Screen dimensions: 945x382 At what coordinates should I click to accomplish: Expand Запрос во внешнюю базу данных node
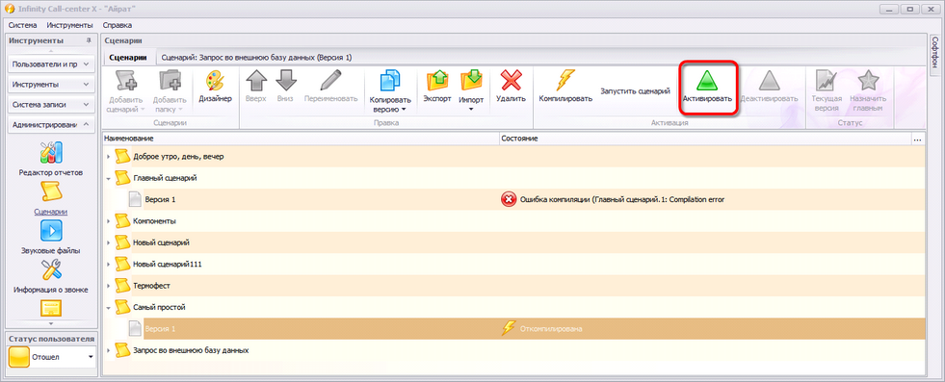(x=109, y=350)
